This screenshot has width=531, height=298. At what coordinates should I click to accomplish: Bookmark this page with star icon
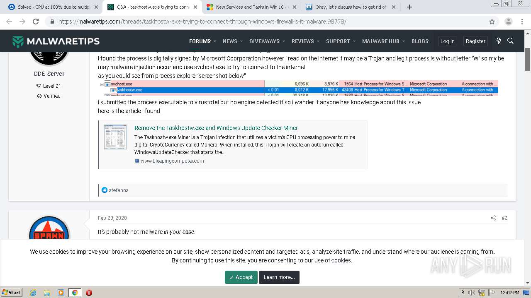click(492, 22)
